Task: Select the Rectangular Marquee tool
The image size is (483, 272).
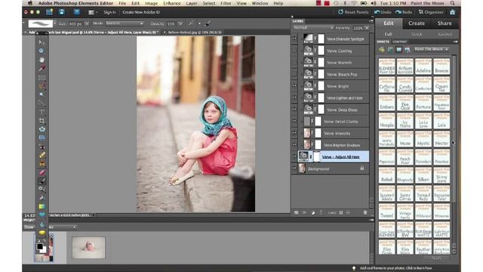Action: click(x=42, y=77)
